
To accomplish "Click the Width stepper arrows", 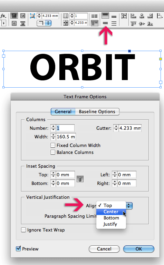I will pyautogui.click(x=53, y=137).
